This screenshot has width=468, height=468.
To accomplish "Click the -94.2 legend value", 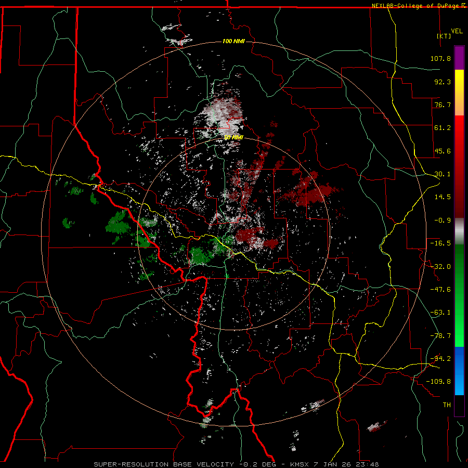I will (440, 358).
